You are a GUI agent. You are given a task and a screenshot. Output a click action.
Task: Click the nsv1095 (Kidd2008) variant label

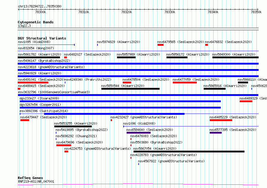(x=34, y=42)
